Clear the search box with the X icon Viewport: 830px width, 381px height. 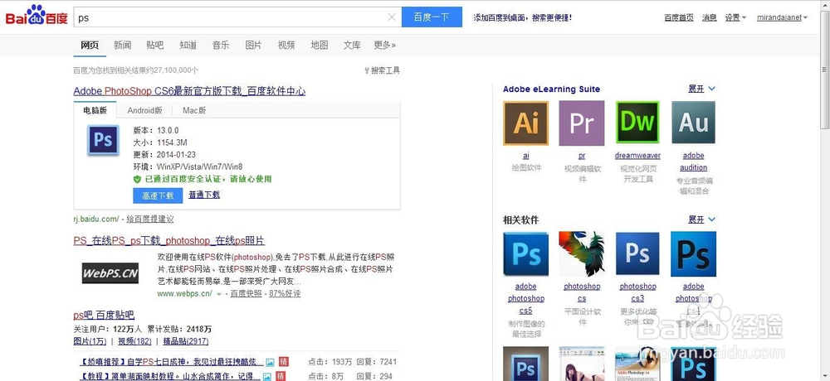coord(392,17)
